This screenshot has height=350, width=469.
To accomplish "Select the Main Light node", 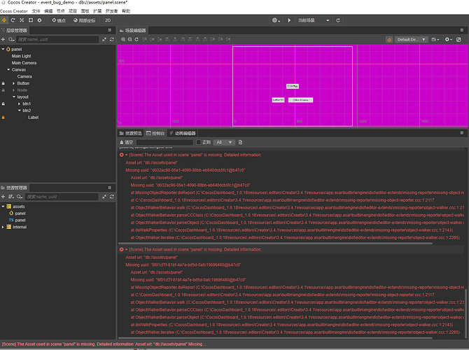I will tap(21, 56).
